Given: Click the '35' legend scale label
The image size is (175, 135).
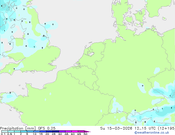Looking at the screenshot, I should tap(66, 134).
